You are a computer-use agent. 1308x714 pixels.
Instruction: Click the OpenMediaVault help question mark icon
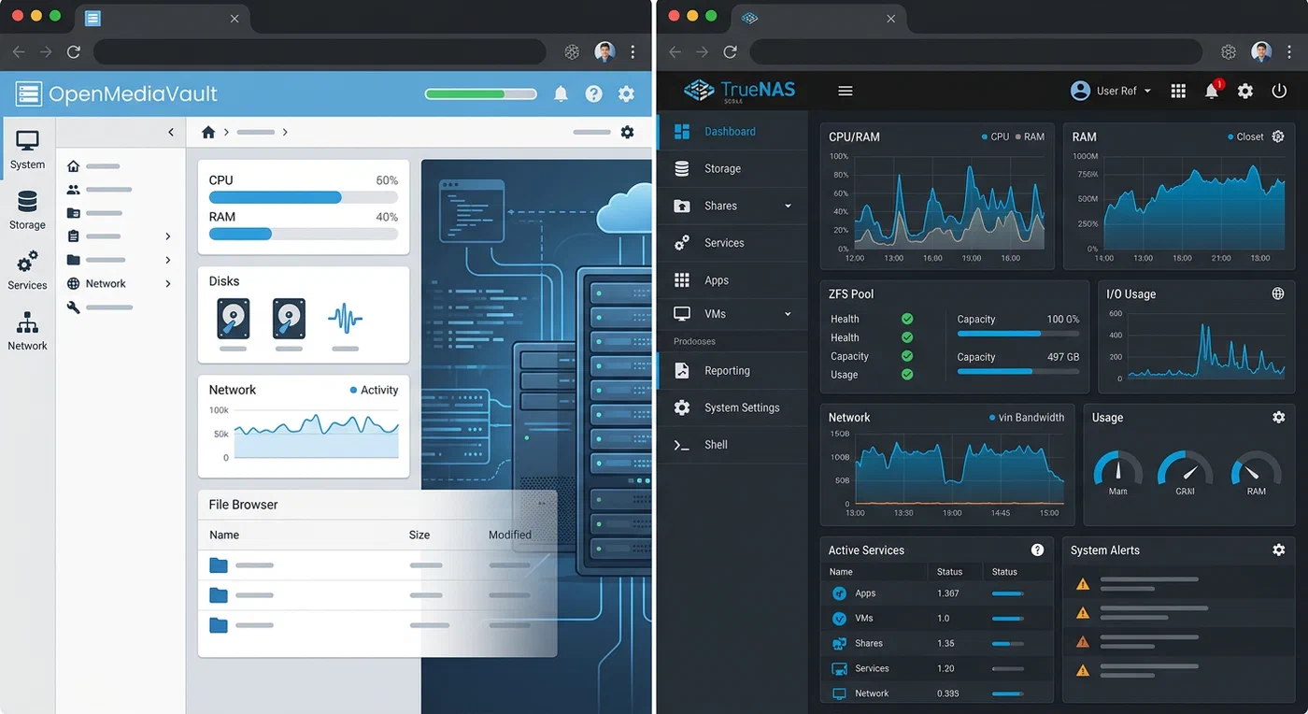point(593,93)
